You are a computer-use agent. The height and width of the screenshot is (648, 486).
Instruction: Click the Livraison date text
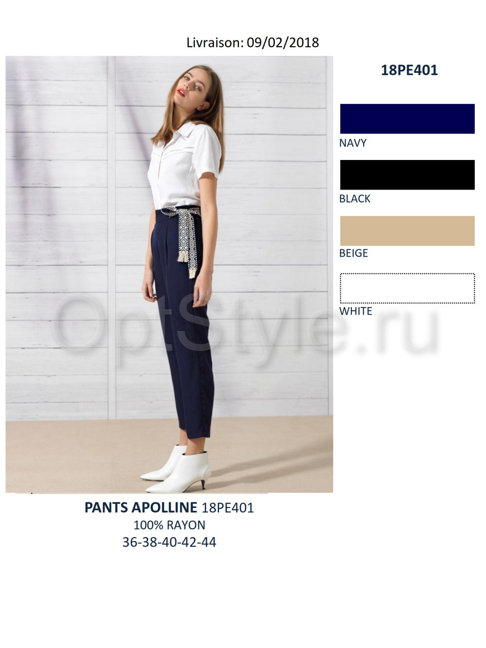(253, 42)
